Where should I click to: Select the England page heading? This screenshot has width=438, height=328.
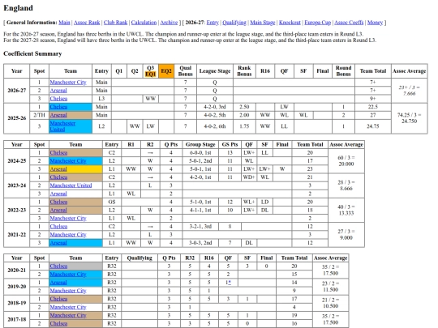18,8
